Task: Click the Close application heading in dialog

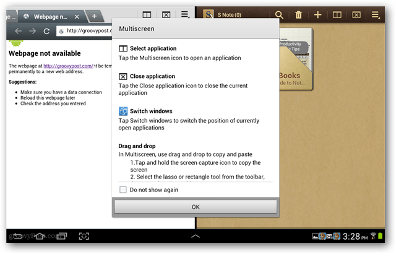Action: click(152, 76)
